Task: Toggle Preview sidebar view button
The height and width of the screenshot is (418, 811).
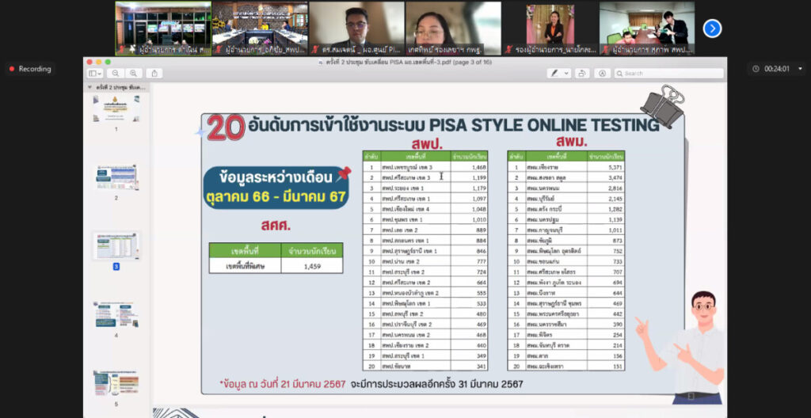Action: [93, 74]
